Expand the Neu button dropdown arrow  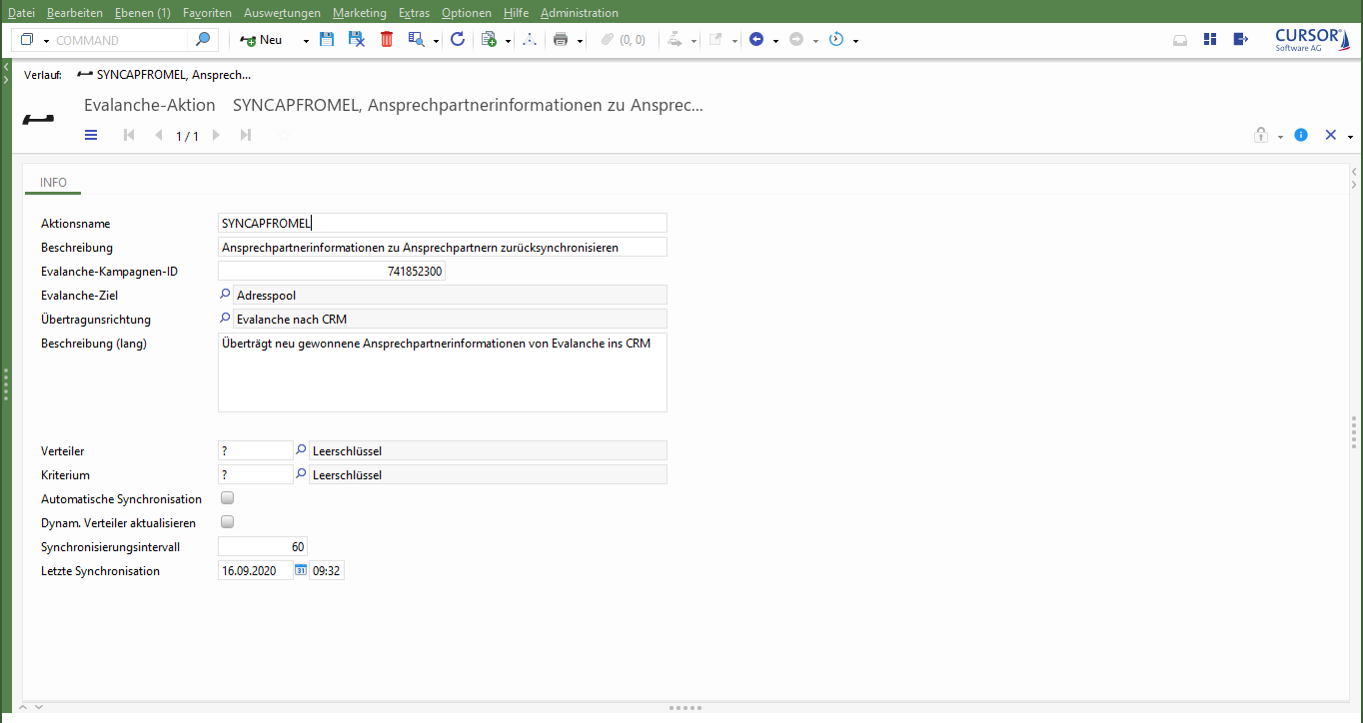coord(306,41)
